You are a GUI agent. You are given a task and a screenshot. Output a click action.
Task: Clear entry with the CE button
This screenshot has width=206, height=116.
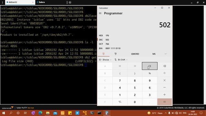tap(150, 66)
